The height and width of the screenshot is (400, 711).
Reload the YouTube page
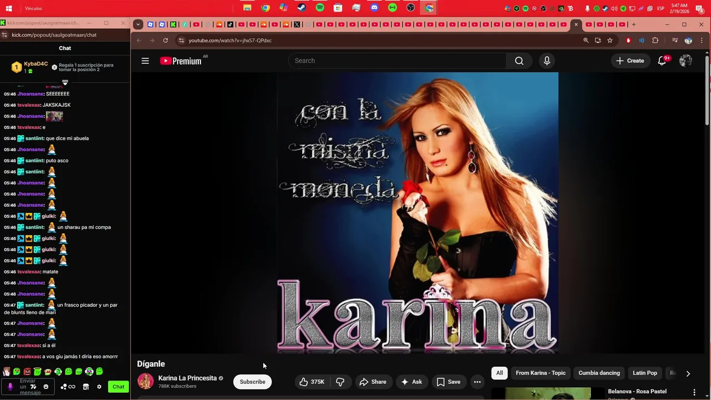pyautogui.click(x=166, y=41)
